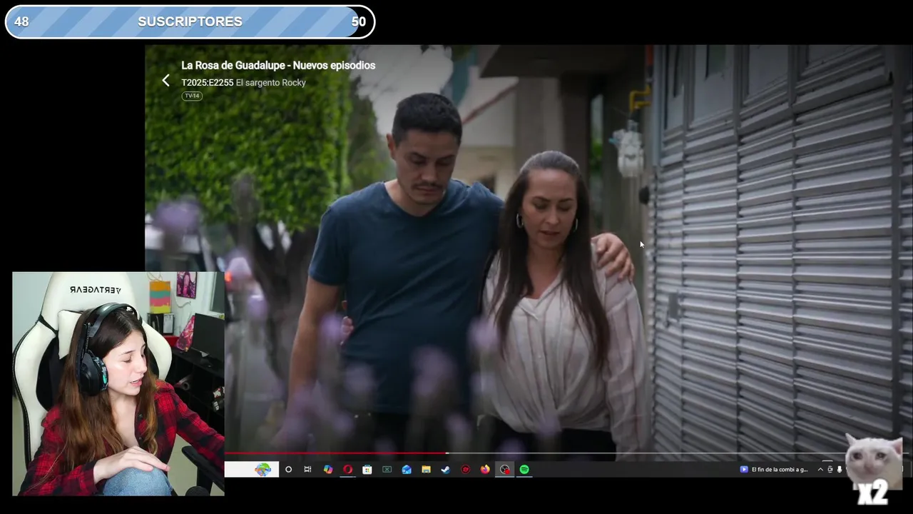Switch to OBS Studio in taskbar
The width and height of the screenshot is (913, 514).
[505, 469]
